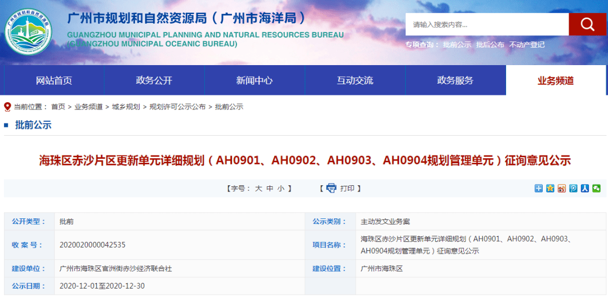Viewport: 608px width, 302px height.
Task: Click the 打印 print link
Action: [347, 188]
